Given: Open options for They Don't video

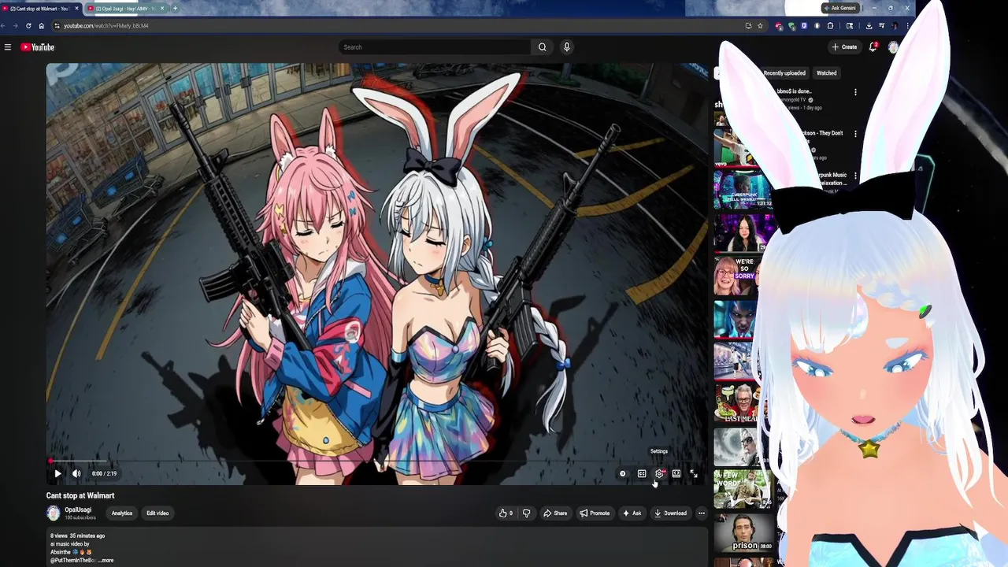Looking at the screenshot, I should point(855,134).
